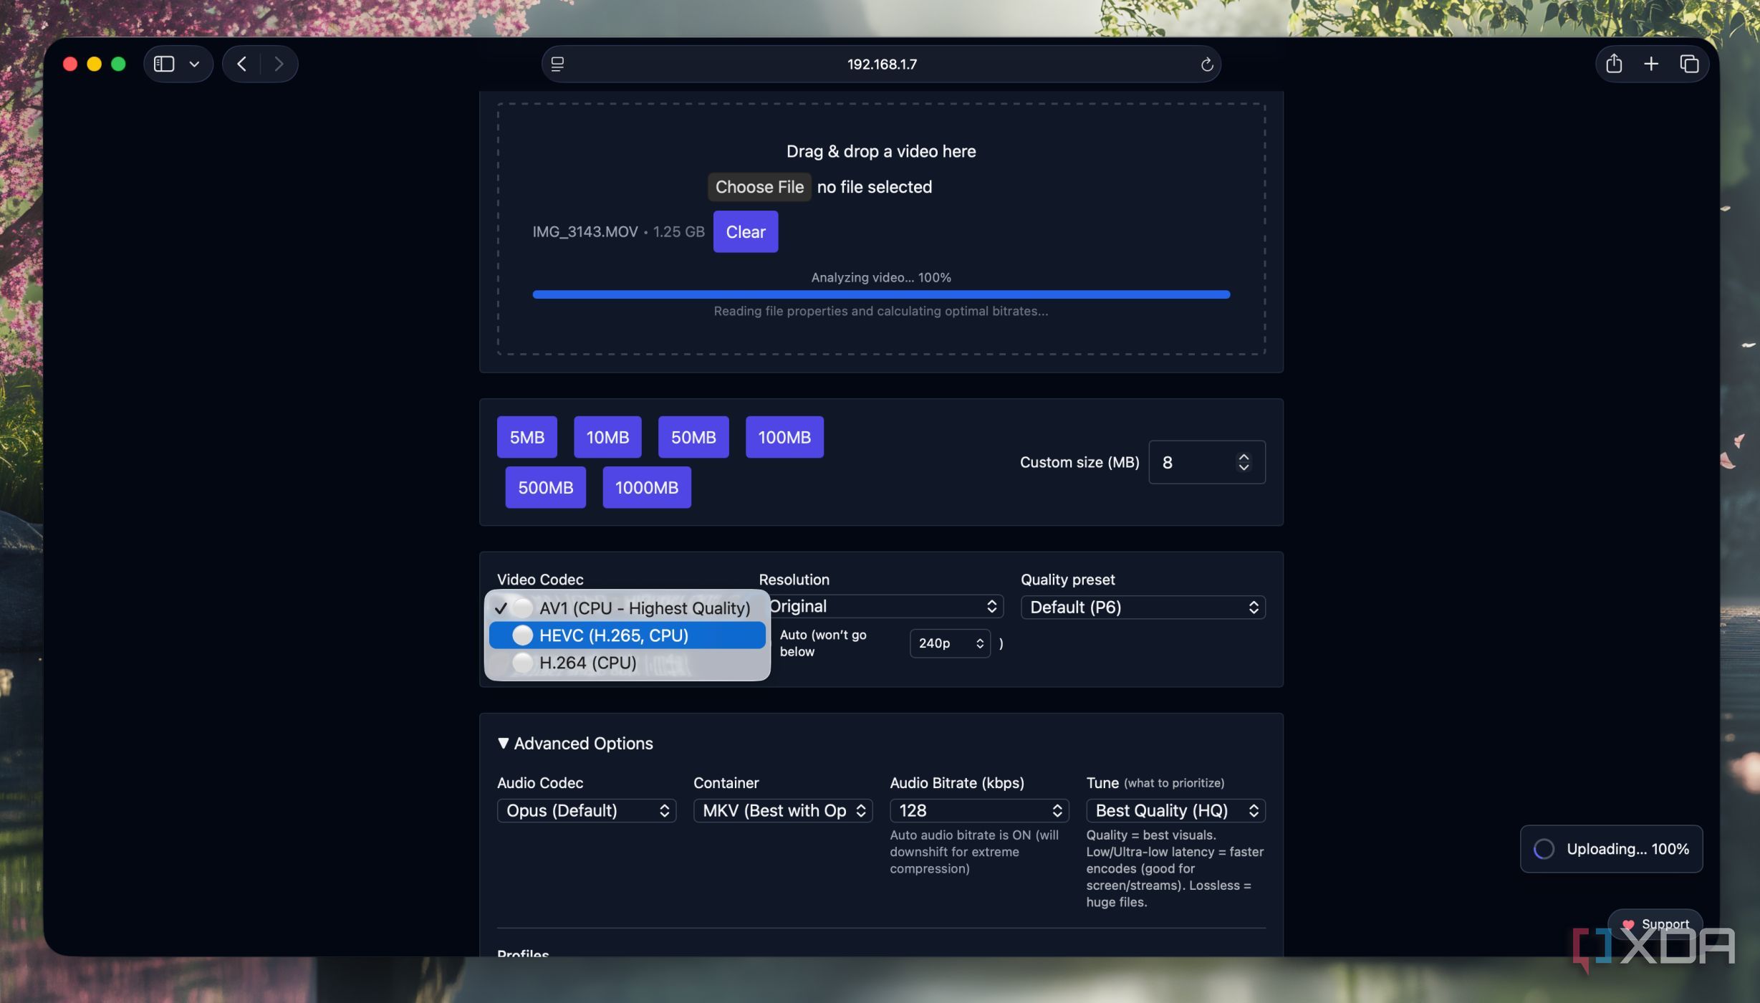This screenshot has width=1760, height=1003.
Task: Open the Share icon in toolbar
Action: pyautogui.click(x=1614, y=63)
